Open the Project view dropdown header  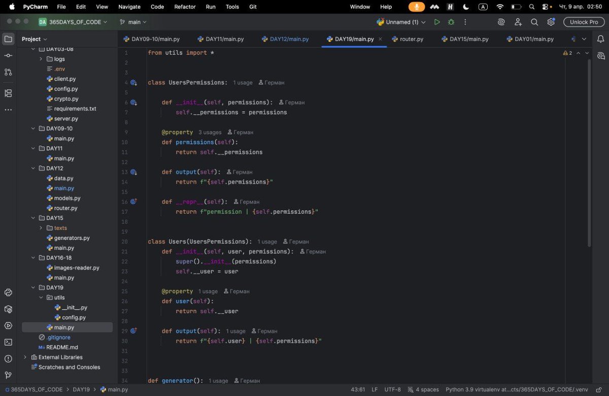click(x=35, y=39)
